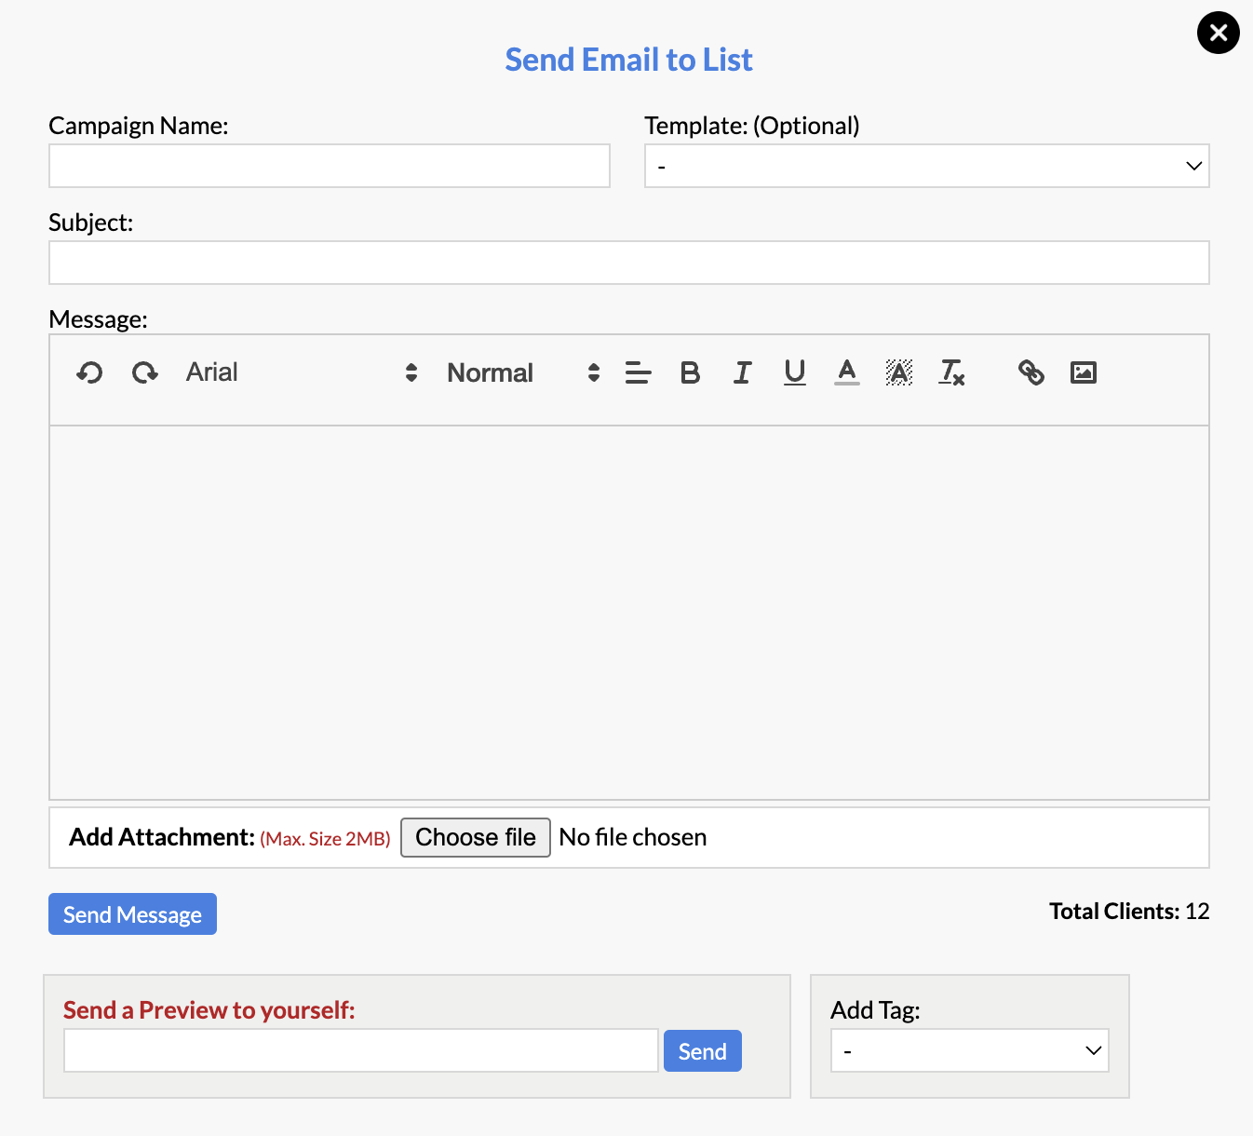
Task: Toggle underline formatting
Action: tap(794, 373)
